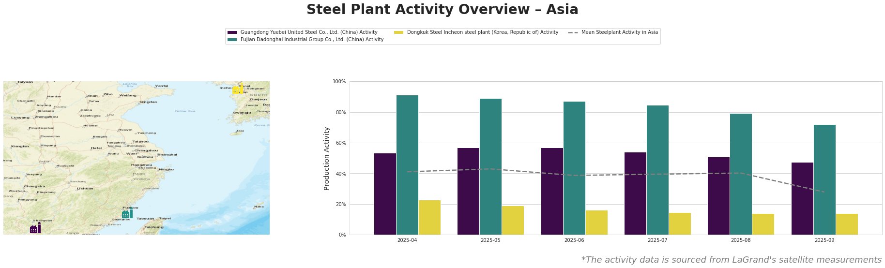Click the teal Fujian Dadonghai legend swatch

pos(232,40)
